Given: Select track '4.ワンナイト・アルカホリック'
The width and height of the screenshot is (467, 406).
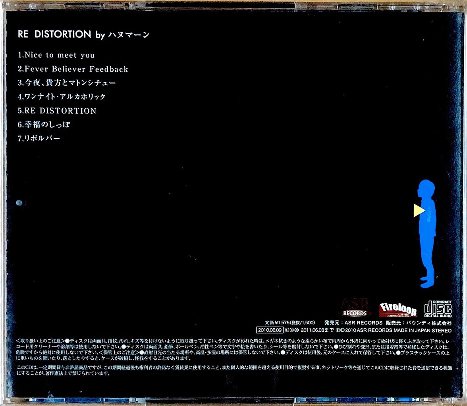Looking at the screenshot, I should 62,97.
